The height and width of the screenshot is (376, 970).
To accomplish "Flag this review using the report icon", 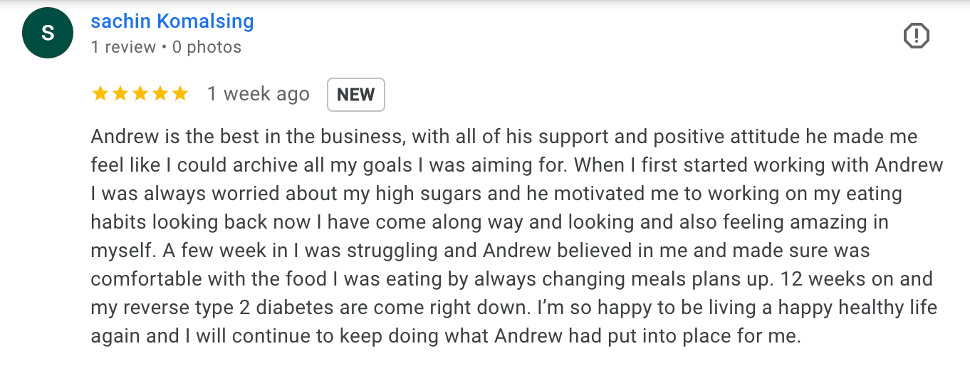I will (x=917, y=35).
